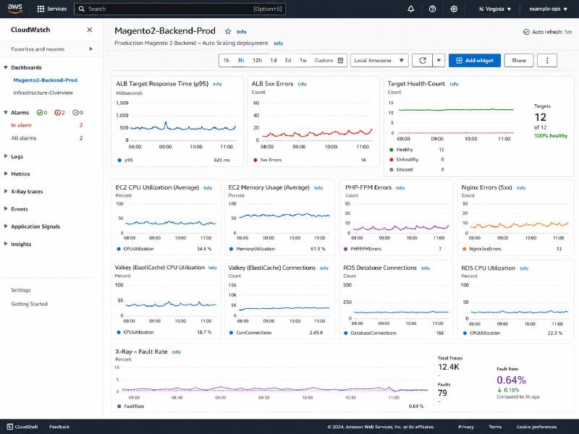The height and width of the screenshot is (434, 579).
Task: Expand the Metrics section
Action: coord(6,174)
